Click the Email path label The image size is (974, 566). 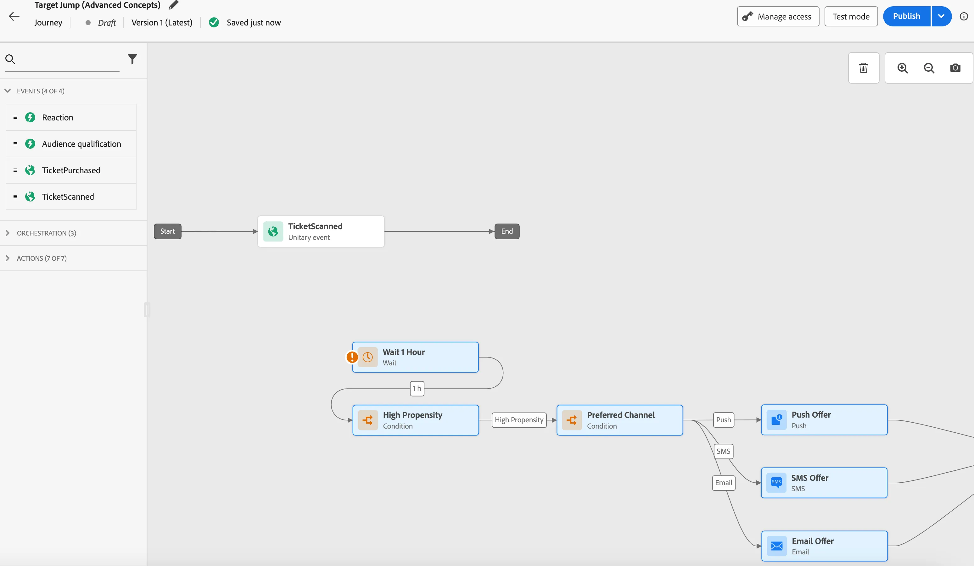point(724,483)
